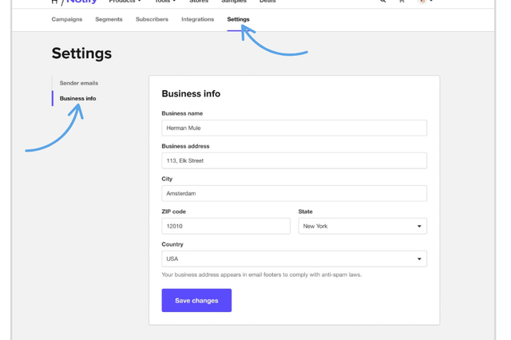The width and height of the screenshot is (511, 340).
Task: Select Business info in the sidebar
Action: click(x=77, y=98)
